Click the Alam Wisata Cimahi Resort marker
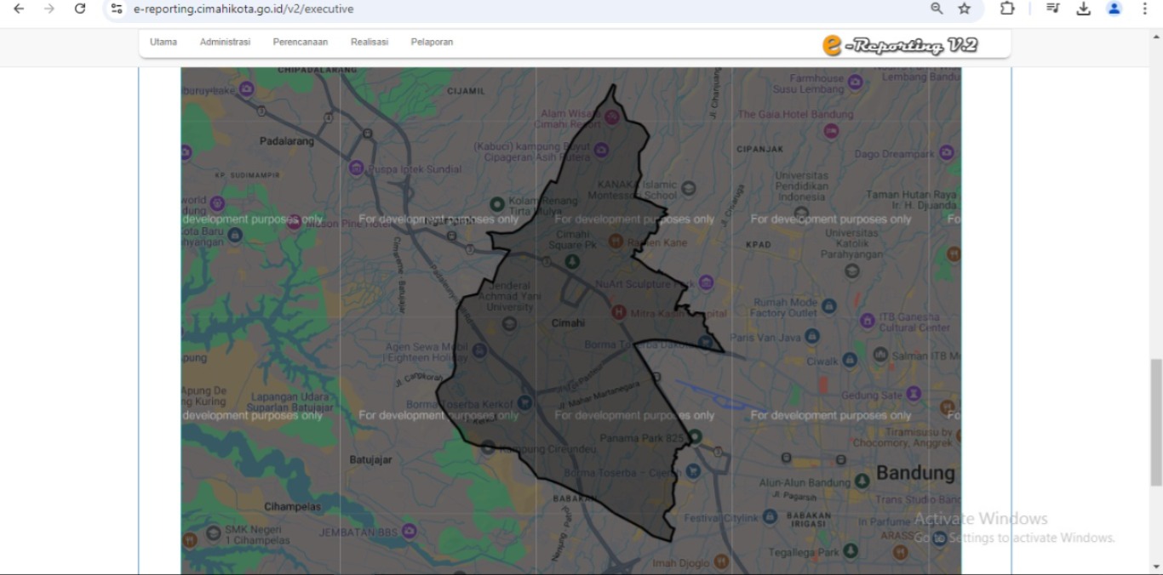 tap(612, 117)
